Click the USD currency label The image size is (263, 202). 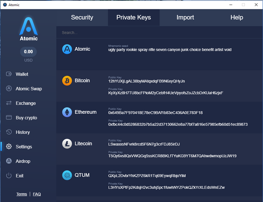tap(28, 60)
